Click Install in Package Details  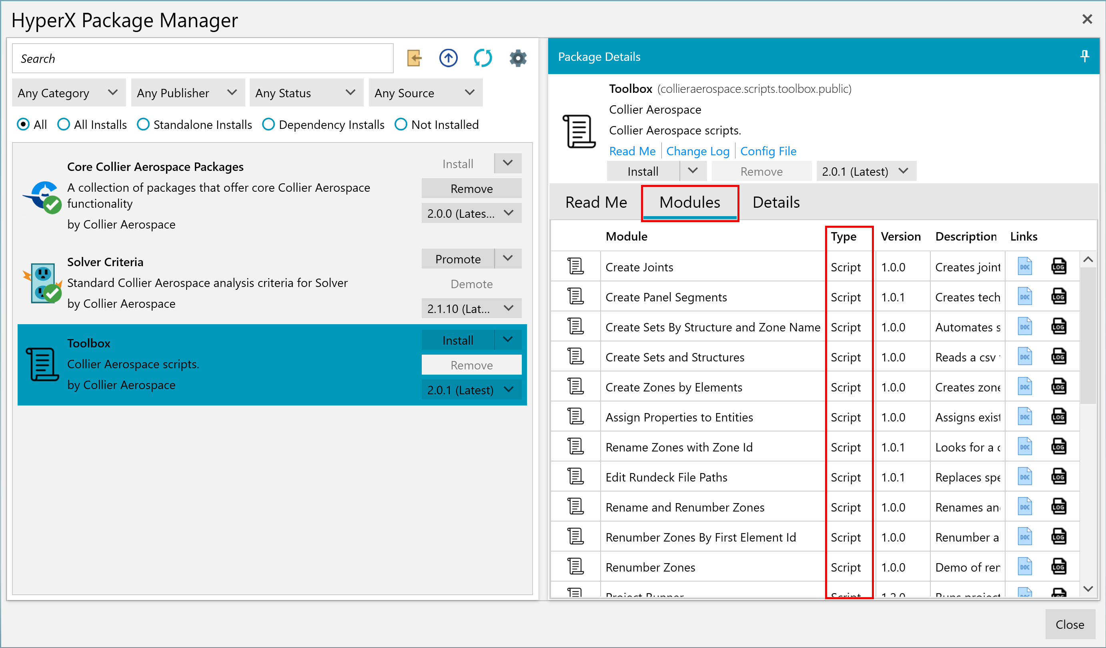pyautogui.click(x=643, y=171)
